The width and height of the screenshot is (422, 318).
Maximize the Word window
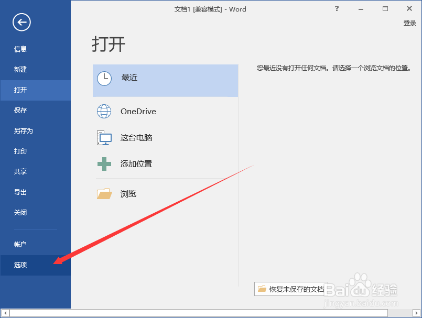385,8
